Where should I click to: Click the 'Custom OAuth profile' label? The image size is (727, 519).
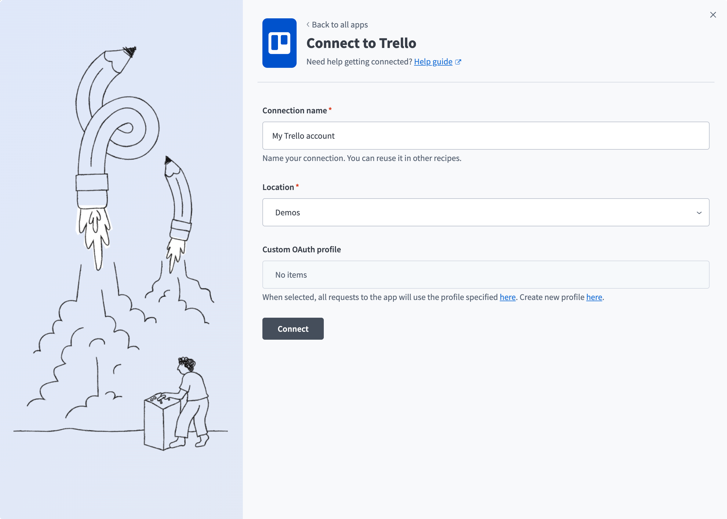(x=301, y=250)
